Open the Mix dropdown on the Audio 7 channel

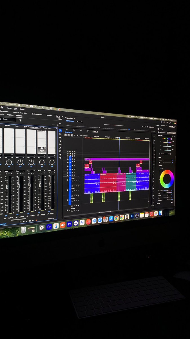click(31, 157)
